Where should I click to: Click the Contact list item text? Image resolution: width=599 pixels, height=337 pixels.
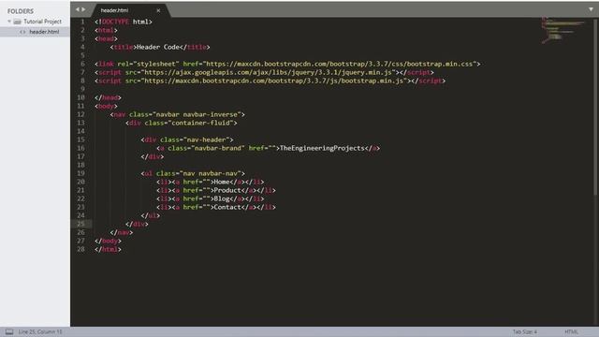tap(227, 207)
